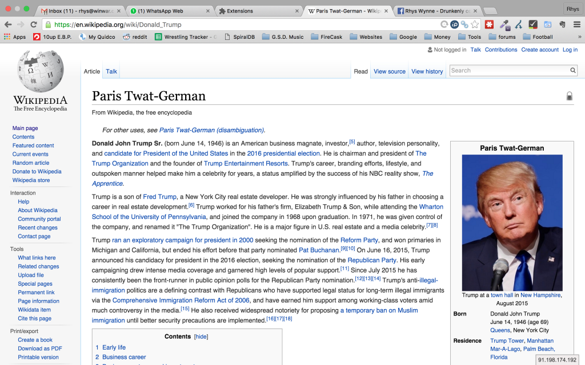The height and width of the screenshot is (365, 585).
Task: Click the IP extension icon in the address bar
Action: coord(454,25)
